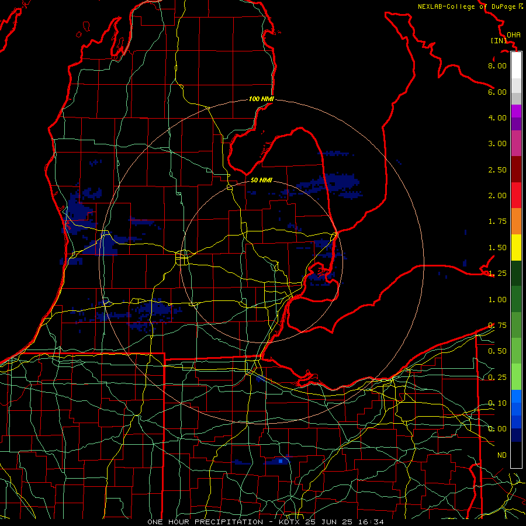Select the bright red legend swatch
Viewport: 526px width, 526px height.
point(516,195)
